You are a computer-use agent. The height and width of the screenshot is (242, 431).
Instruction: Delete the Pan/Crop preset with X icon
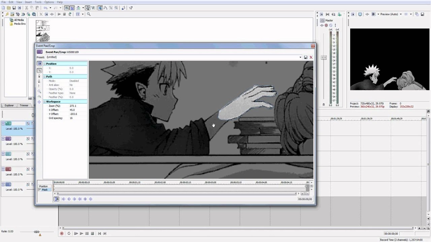(311, 57)
